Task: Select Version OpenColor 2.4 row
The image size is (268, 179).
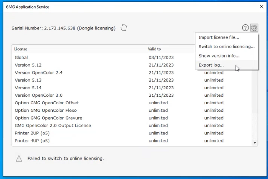Action: [132, 72]
